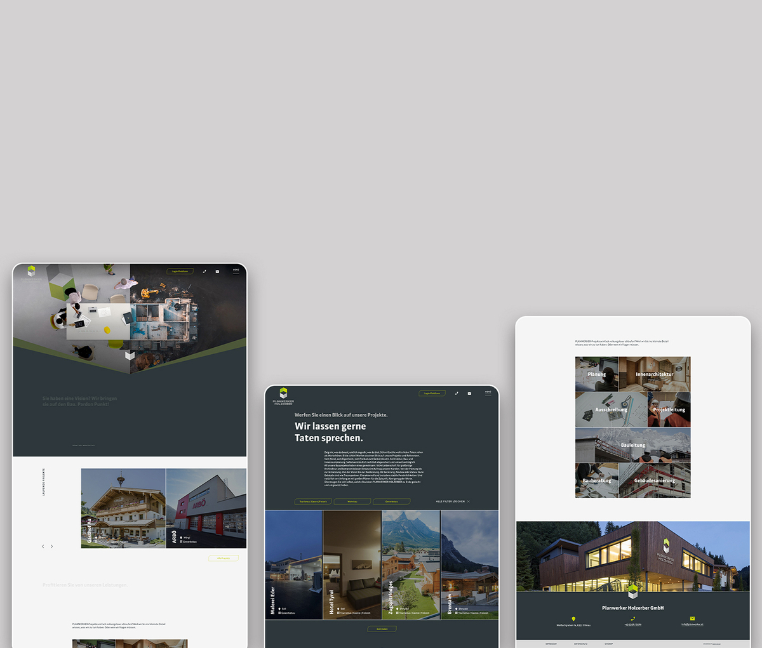Open the MENU hamburger on the homepage screen
Screen dimensions: 762x648
[x=236, y=271]
